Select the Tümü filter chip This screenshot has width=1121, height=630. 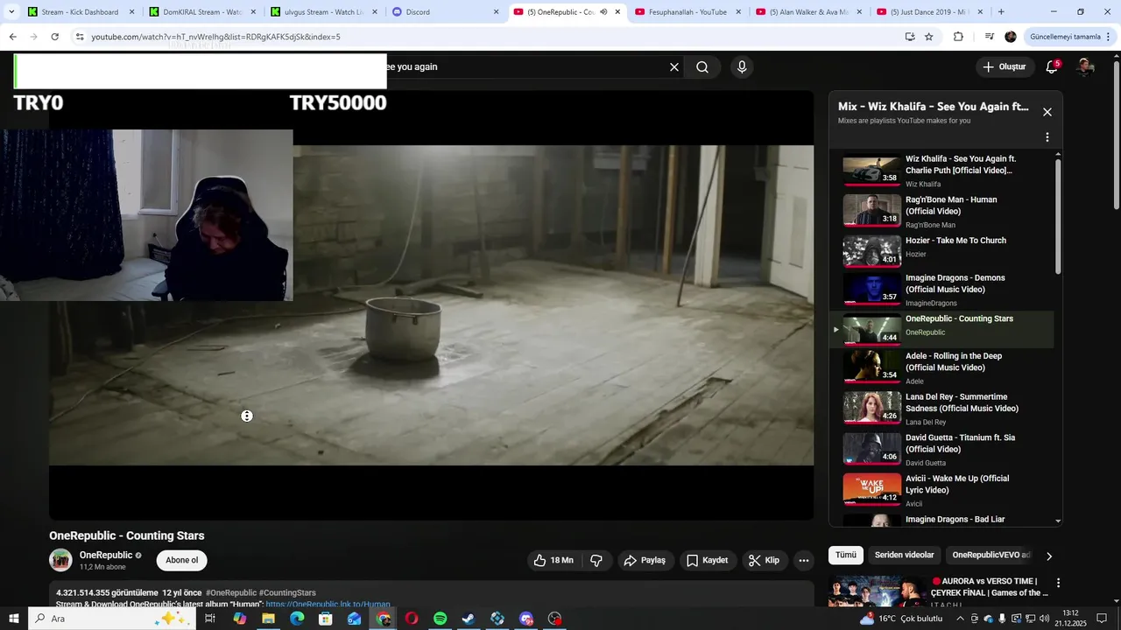tap(845, 555)
